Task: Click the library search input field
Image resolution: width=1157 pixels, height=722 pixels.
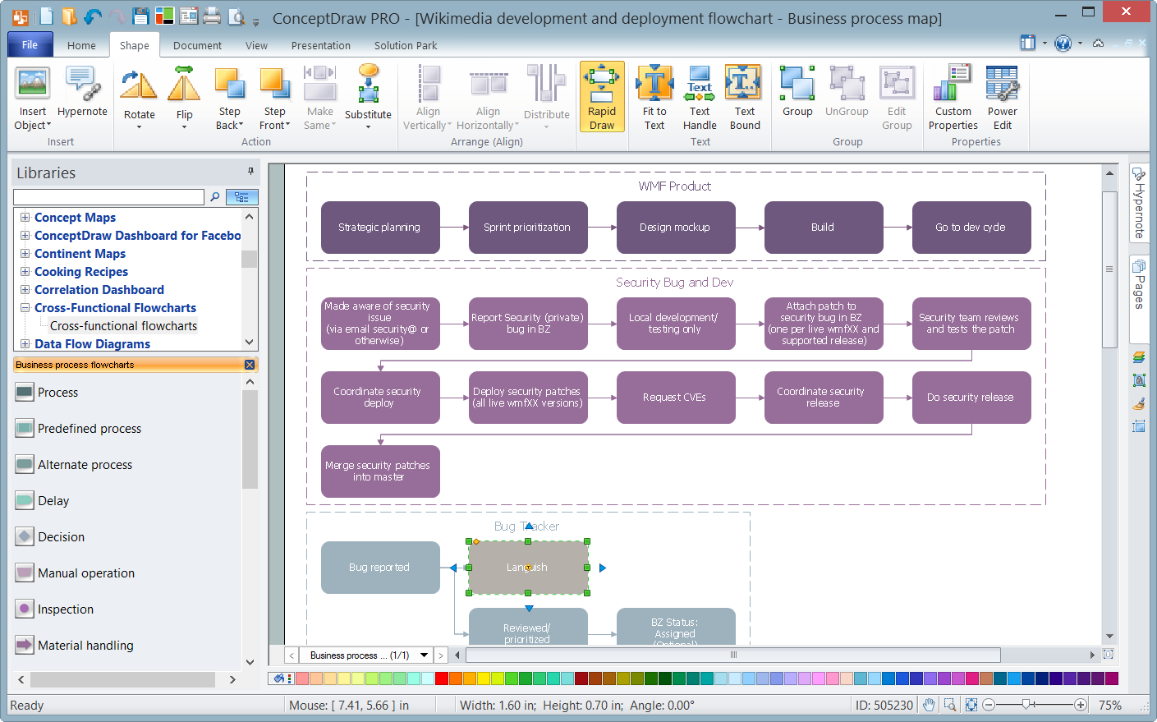Action: point(109,197)
